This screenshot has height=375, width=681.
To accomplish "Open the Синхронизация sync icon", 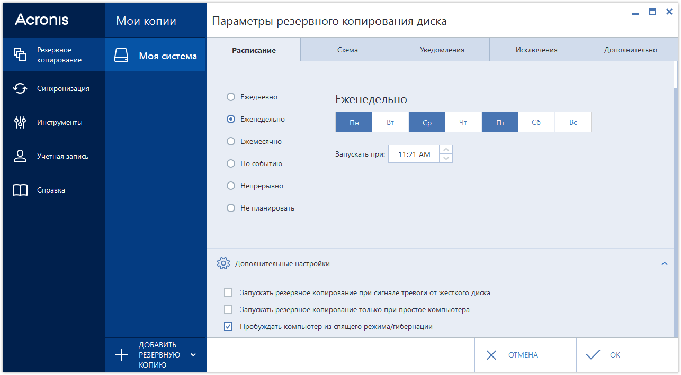I will 20,89.
